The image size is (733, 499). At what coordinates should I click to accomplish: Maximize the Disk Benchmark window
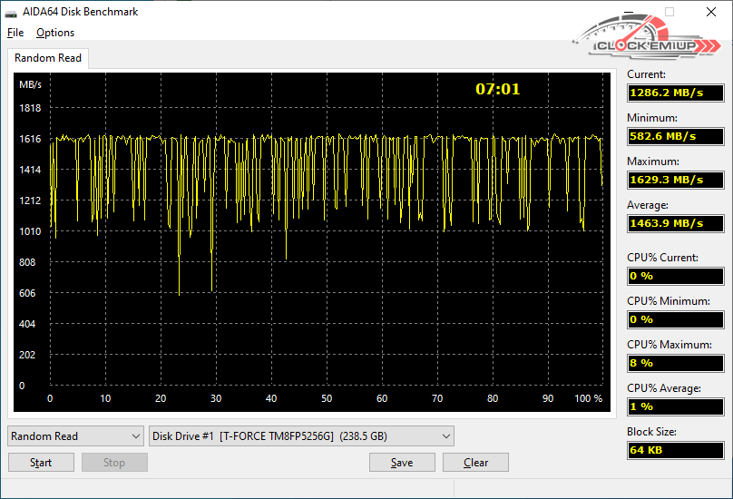[669, 13]
